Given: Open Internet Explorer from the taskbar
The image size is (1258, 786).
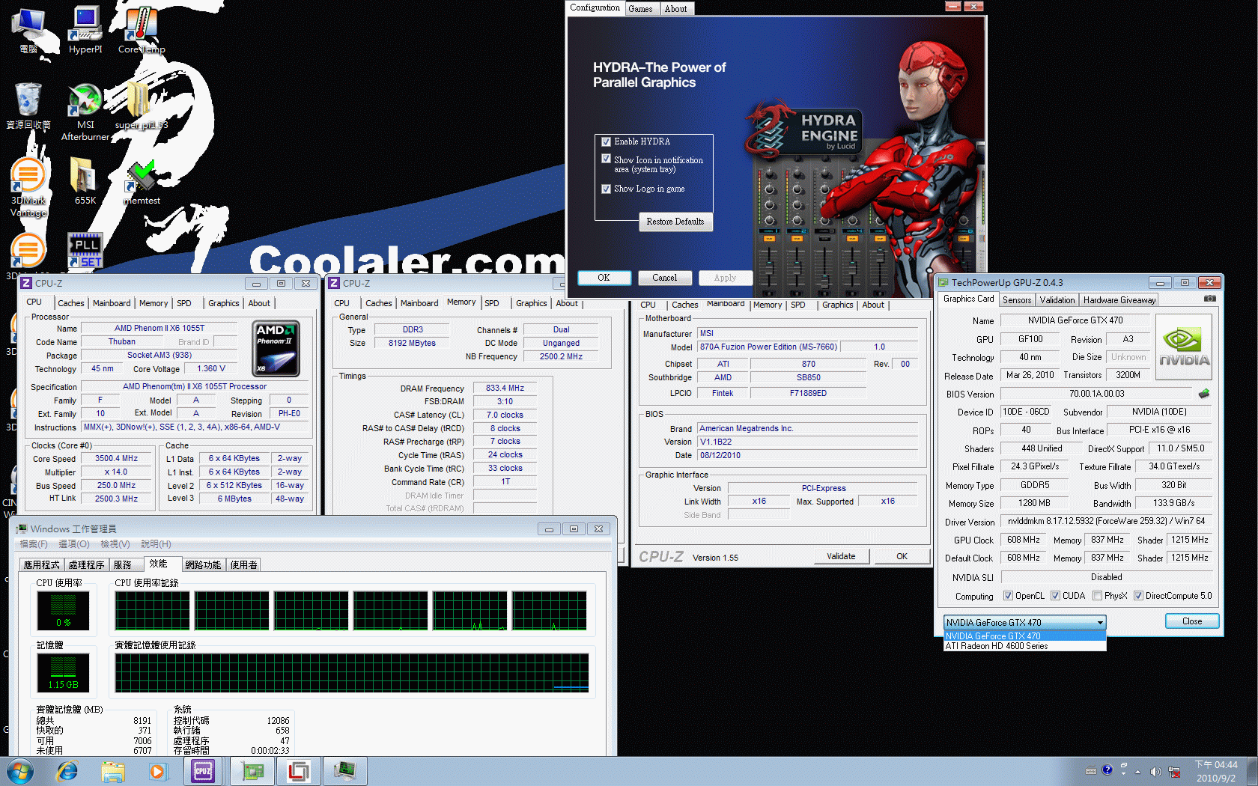Looking at the screenshot, I should point(67,771).
